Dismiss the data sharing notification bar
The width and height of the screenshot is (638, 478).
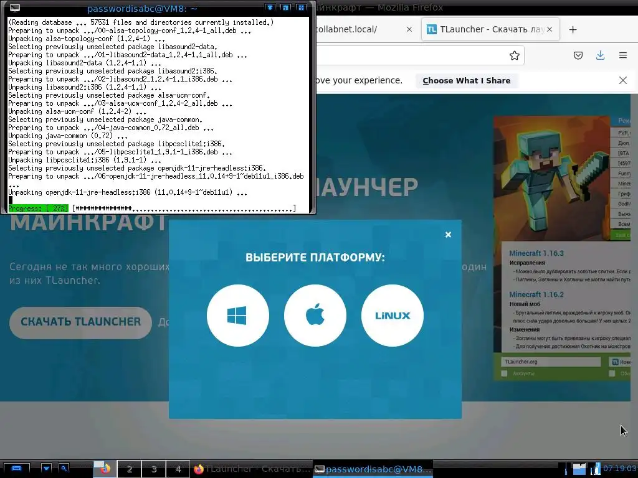click(622, 80)
